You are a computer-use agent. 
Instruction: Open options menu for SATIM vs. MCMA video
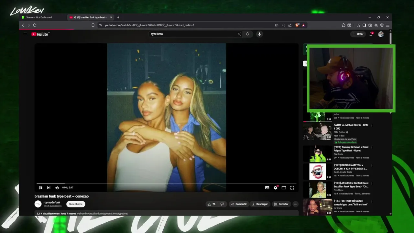[372, 126]
